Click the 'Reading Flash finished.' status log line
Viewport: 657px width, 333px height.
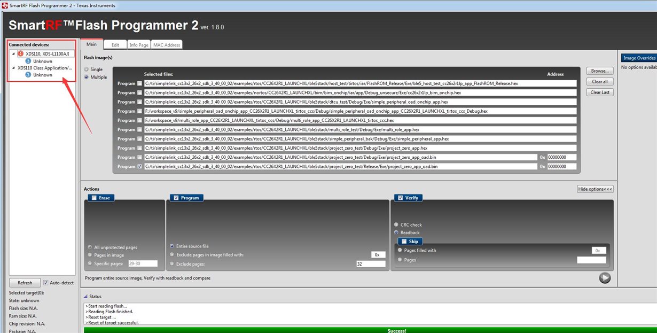tap(109, 311)
